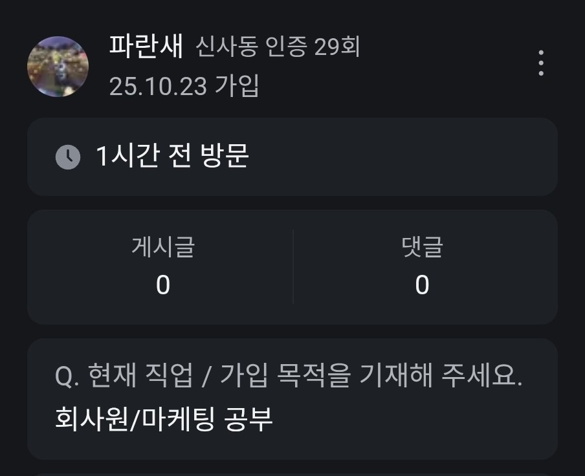
Task: Tap the 1시간 전 방문 text
Action: coord(172,157)
